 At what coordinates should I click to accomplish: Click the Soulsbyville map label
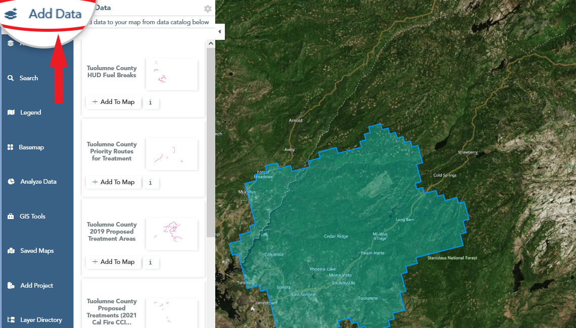tap(344, 283)
